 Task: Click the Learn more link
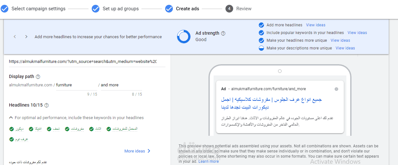pos(208,161)
